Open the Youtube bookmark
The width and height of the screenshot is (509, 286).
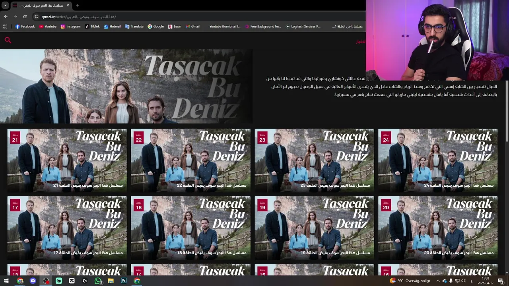click(x=48, y=27)
